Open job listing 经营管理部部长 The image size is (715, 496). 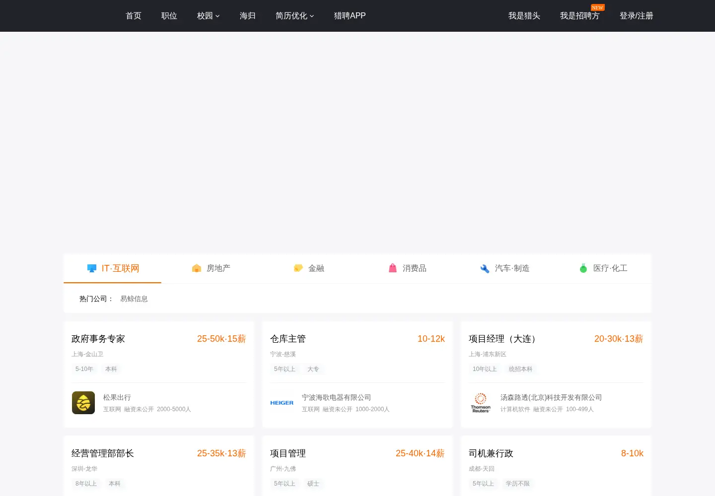[103, 453]
